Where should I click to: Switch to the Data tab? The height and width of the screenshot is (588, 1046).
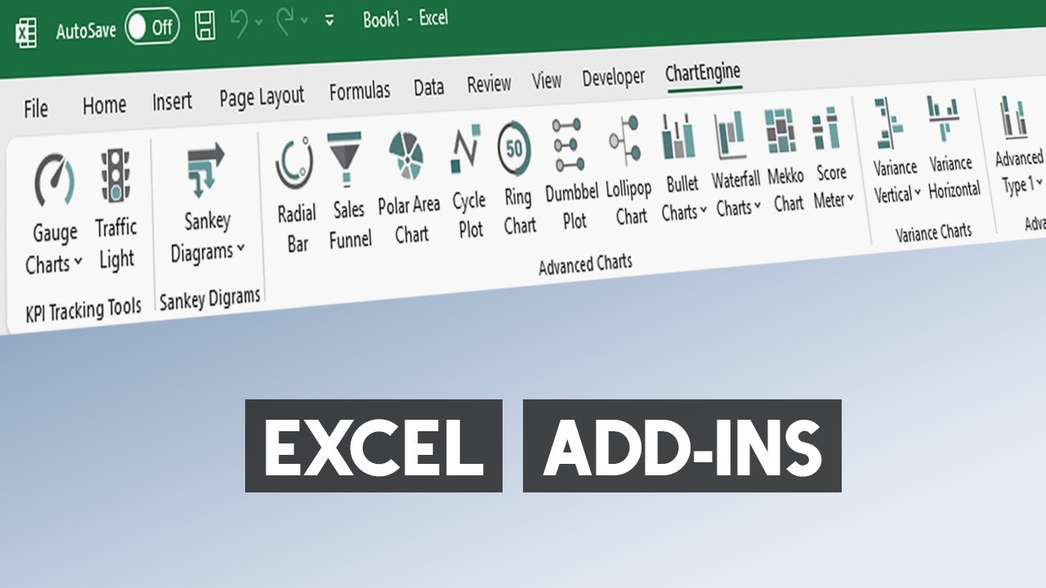click(429, 88)
